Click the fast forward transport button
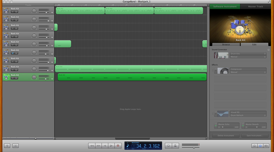This screenshot has width=274, height=152. pos(98,145)
